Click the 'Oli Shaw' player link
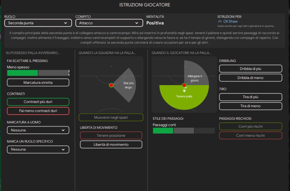 pyautogui.click(x=230, y=22)
